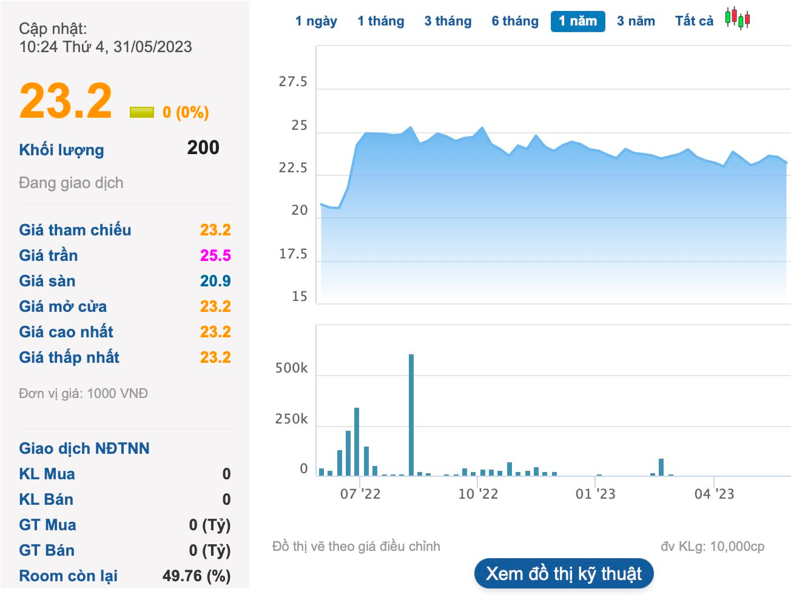Screen dimensions: 791x597
Task: Select the '3 tháng' time range tab
Action: coord(448,21)
